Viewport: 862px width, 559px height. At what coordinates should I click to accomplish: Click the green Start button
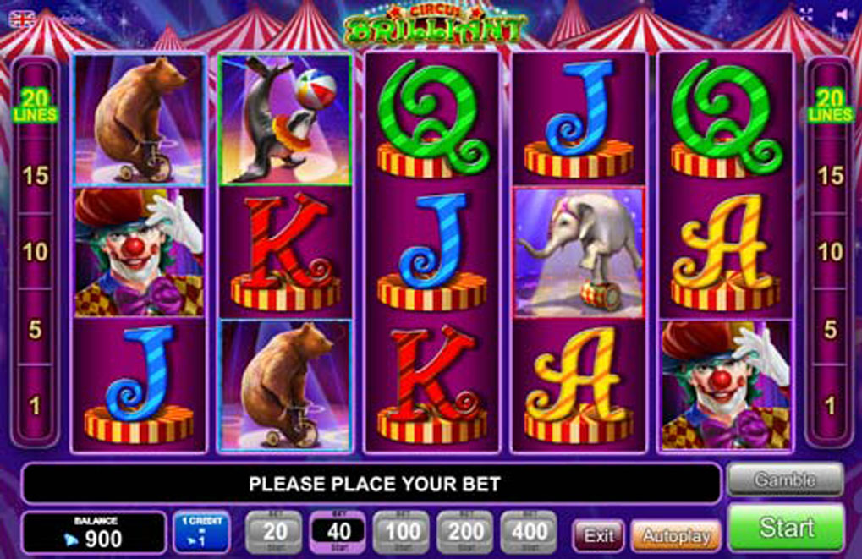click(786, 528)
